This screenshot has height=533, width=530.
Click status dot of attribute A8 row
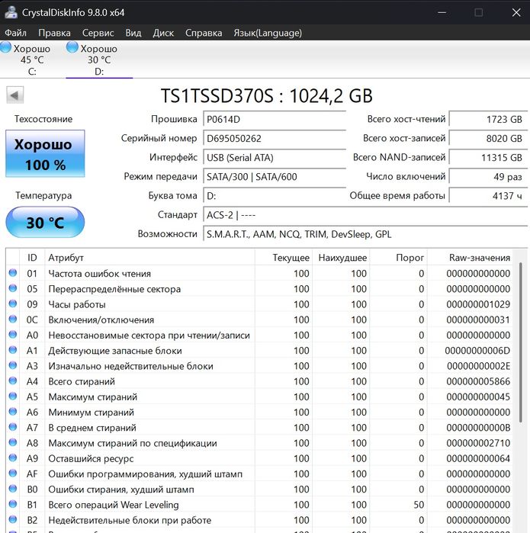click(x=13, y=442)
